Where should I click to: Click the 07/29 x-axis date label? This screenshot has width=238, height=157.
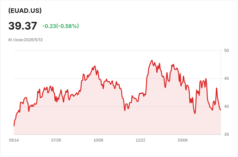(56, 140)
